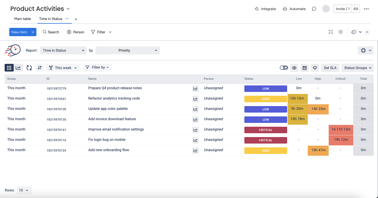Expand the Status Groups dropdown
378x198 pixels.
coord(357,68)
